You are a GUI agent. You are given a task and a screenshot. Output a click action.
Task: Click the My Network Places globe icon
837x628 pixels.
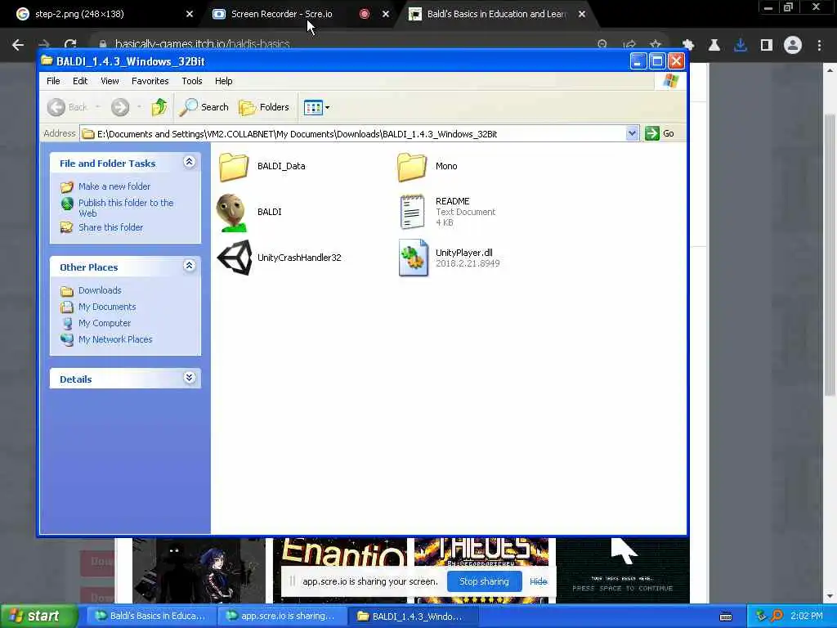[x=67, y=339]
